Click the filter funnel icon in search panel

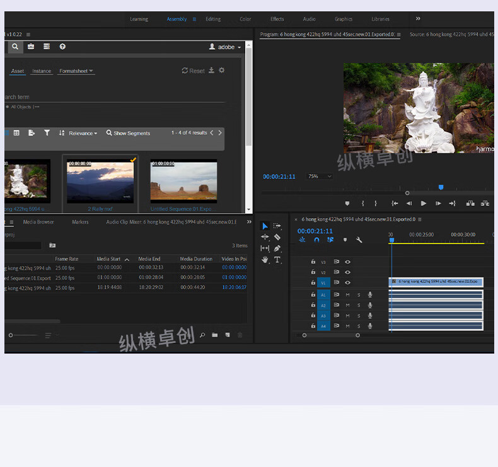point(47,133)
